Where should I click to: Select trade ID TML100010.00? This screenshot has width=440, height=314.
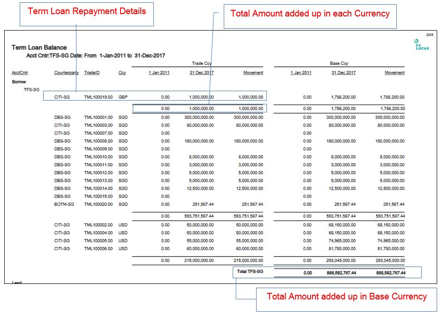[x=98, y=157]
